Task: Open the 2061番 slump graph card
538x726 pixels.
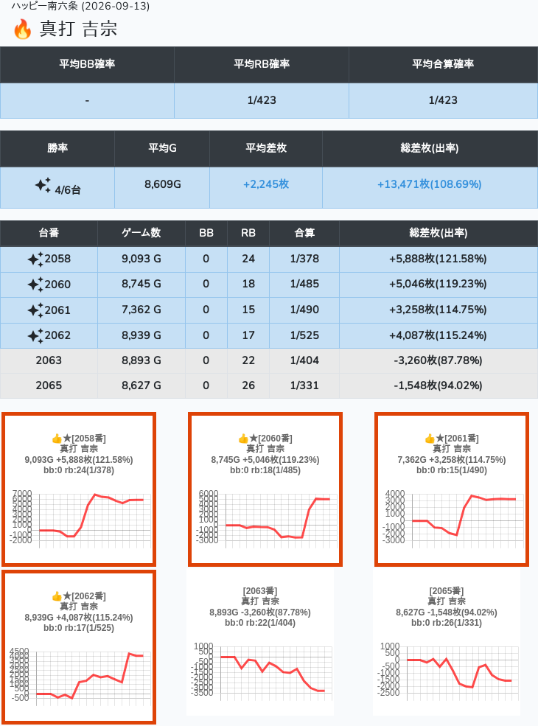Action: click(x=452, y=489)
